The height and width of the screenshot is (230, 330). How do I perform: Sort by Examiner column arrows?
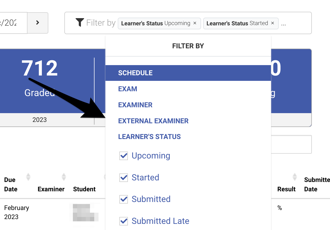pos(64,177)
